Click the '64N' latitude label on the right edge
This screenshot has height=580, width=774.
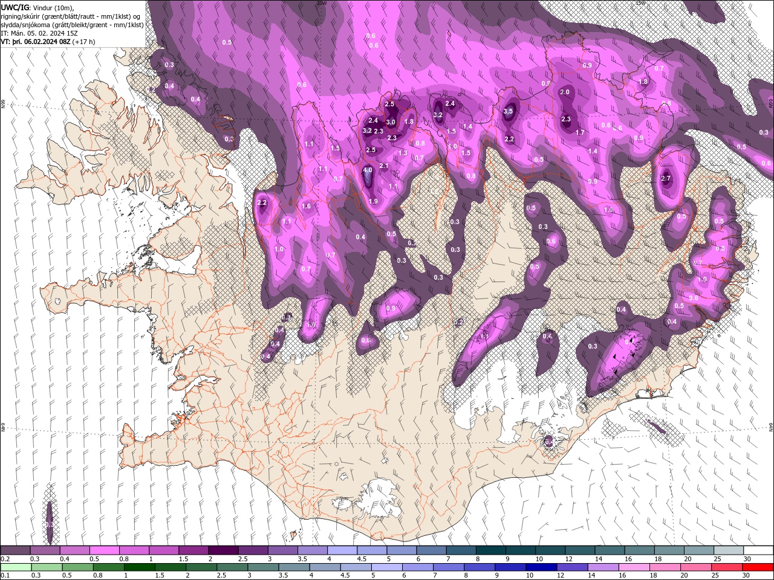click(771, 427)
